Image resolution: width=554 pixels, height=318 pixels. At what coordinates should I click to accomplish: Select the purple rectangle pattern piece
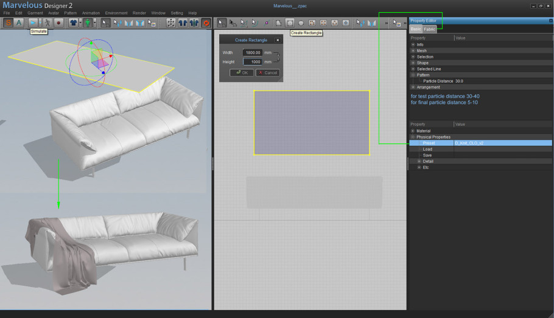(312, 123)
